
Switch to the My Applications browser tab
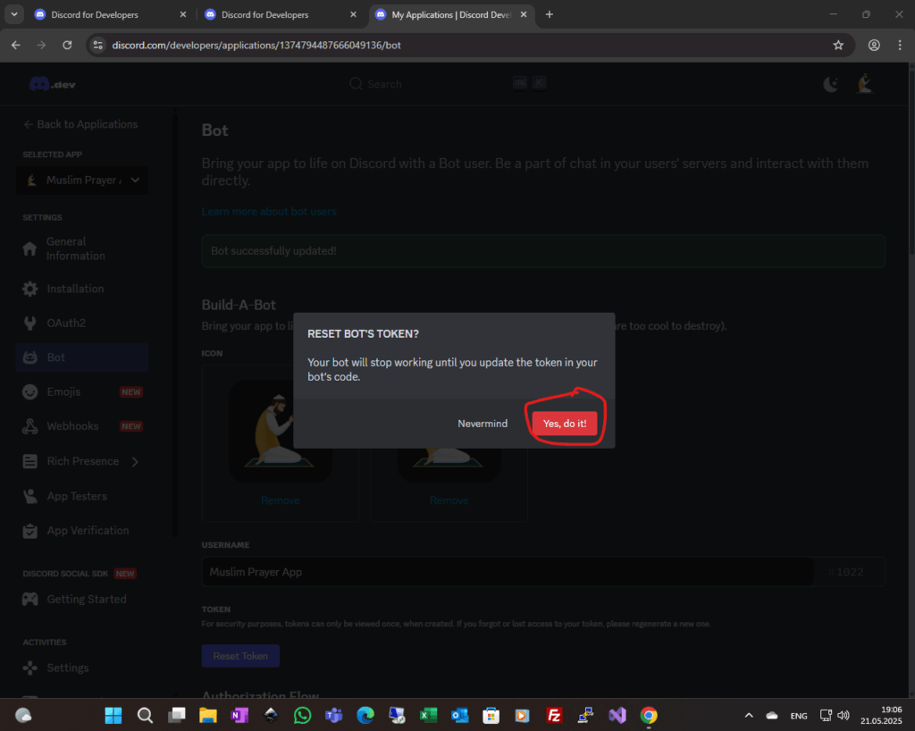pos(451,14)
